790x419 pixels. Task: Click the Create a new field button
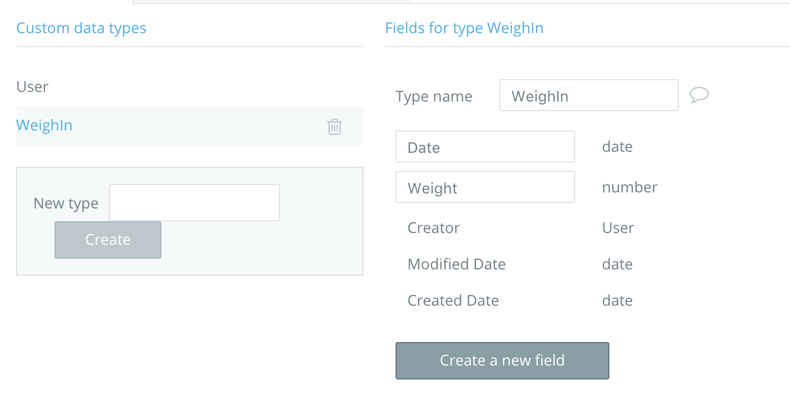502,361
